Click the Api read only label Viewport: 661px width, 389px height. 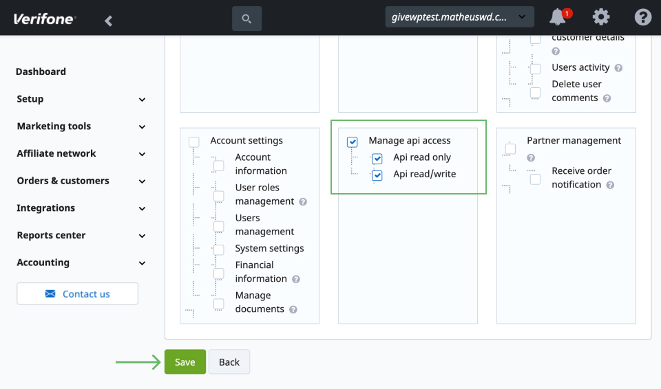422,157
